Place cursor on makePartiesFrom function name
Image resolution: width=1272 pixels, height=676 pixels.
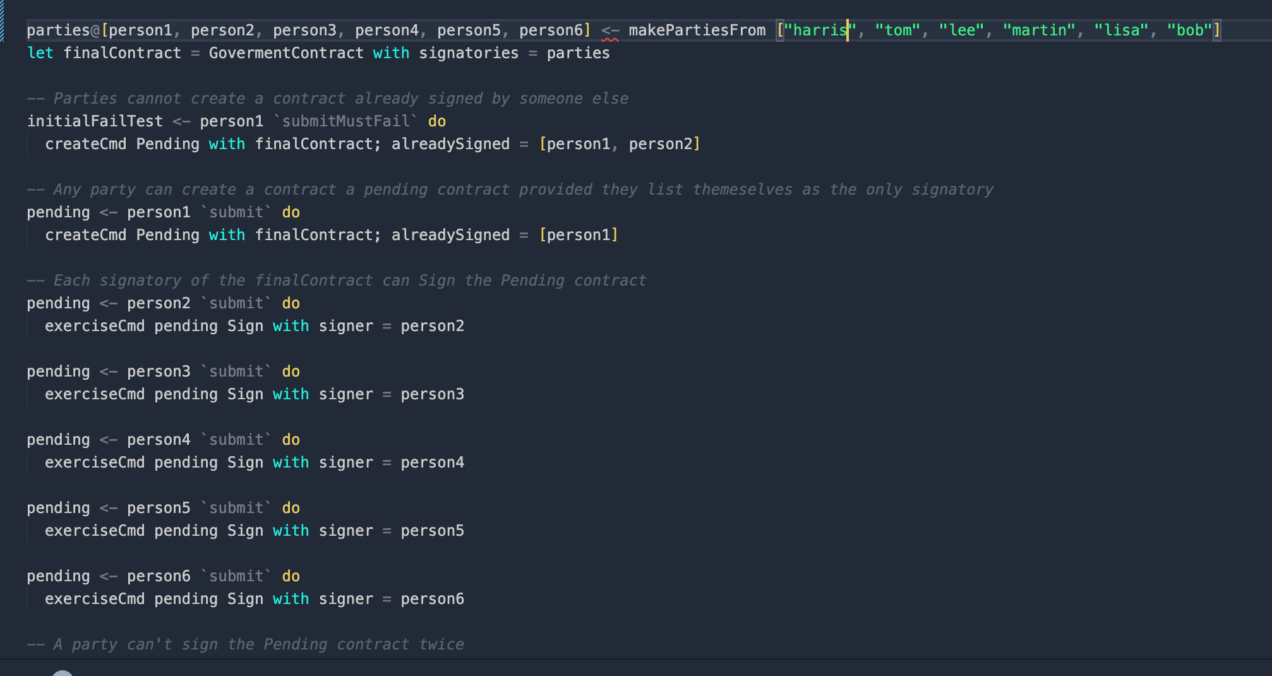click(697, 30)
